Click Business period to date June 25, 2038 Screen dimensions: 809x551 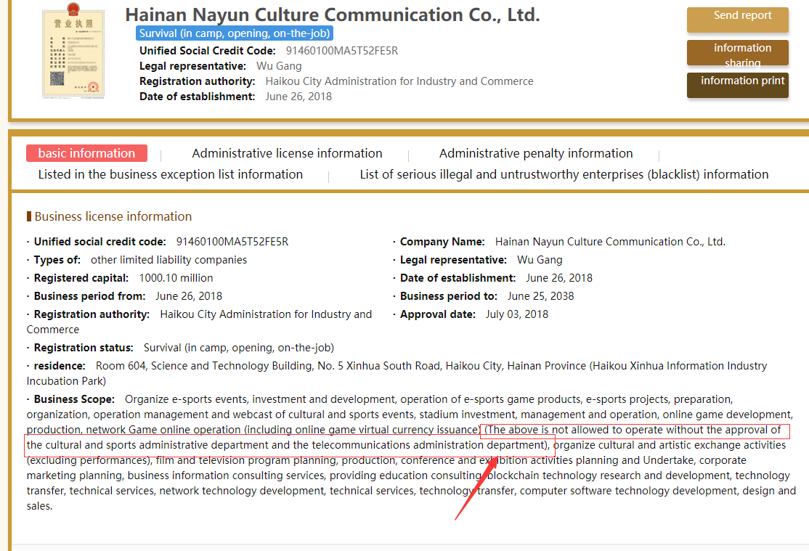(540, 296)
